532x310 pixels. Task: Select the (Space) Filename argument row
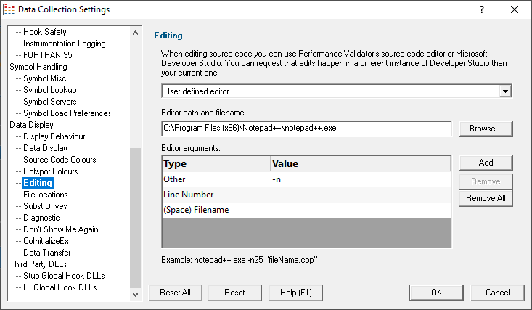tap(307, 210)
